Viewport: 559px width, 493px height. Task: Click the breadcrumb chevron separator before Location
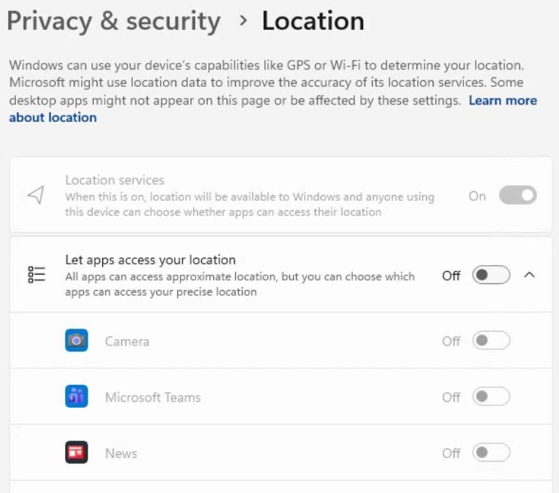[243, 21]
